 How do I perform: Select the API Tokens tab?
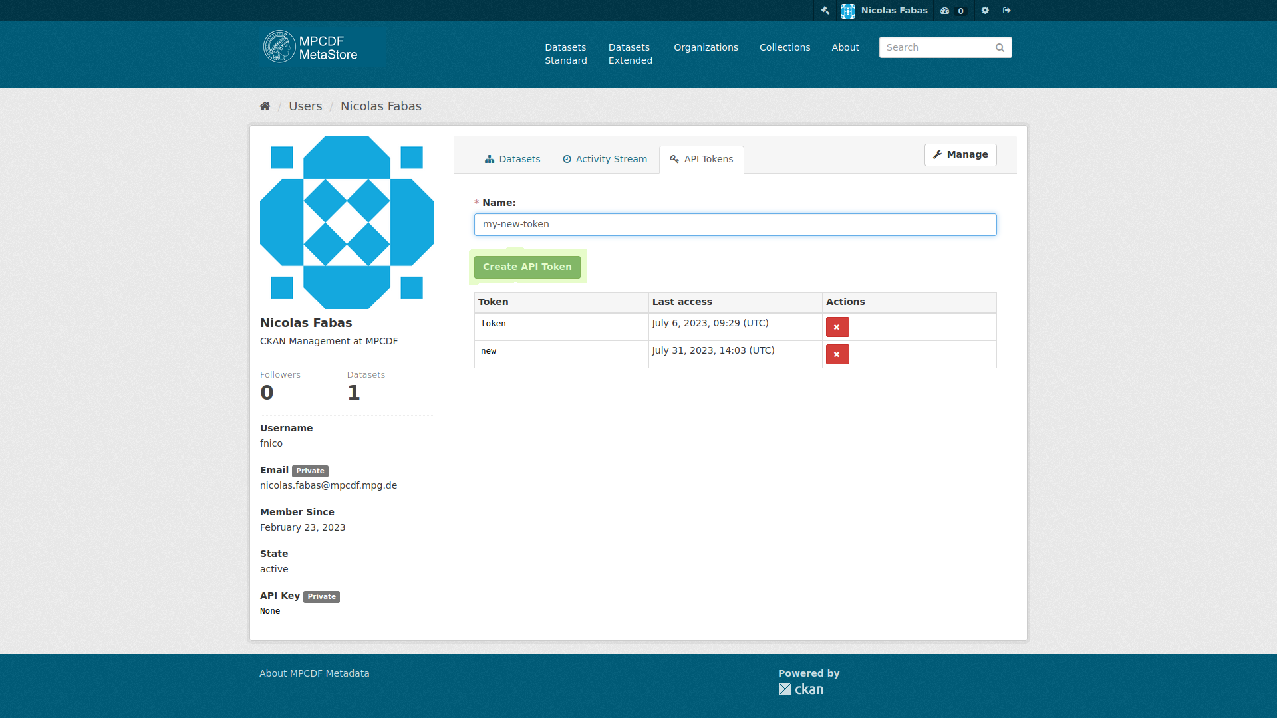coord(702,160)
